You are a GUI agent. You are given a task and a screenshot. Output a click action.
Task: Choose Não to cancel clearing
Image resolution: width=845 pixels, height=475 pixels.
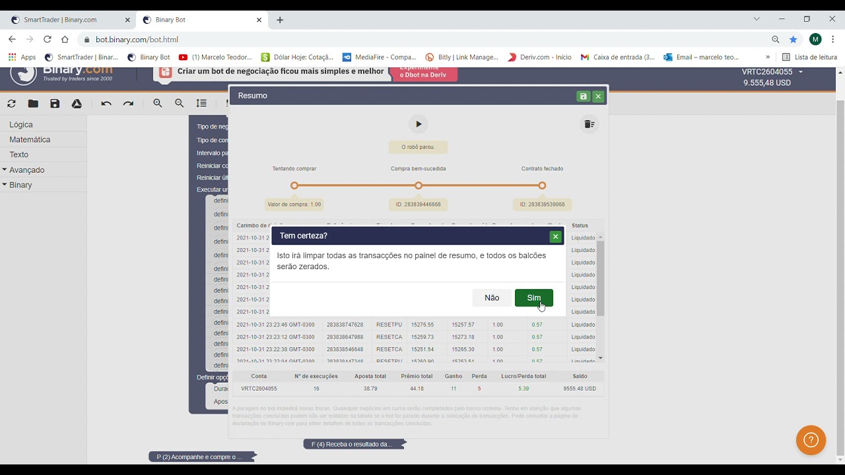492,298
